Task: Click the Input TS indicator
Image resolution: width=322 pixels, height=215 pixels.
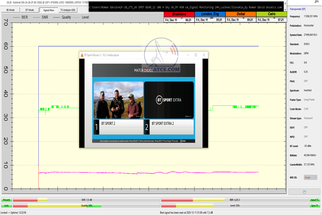Action: (315, 200)
